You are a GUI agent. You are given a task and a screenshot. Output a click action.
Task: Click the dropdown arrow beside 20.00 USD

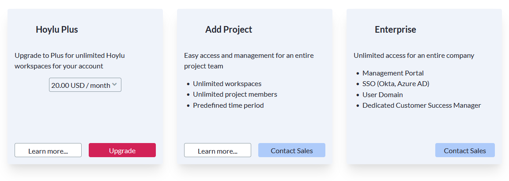click(x=114, y=84)
